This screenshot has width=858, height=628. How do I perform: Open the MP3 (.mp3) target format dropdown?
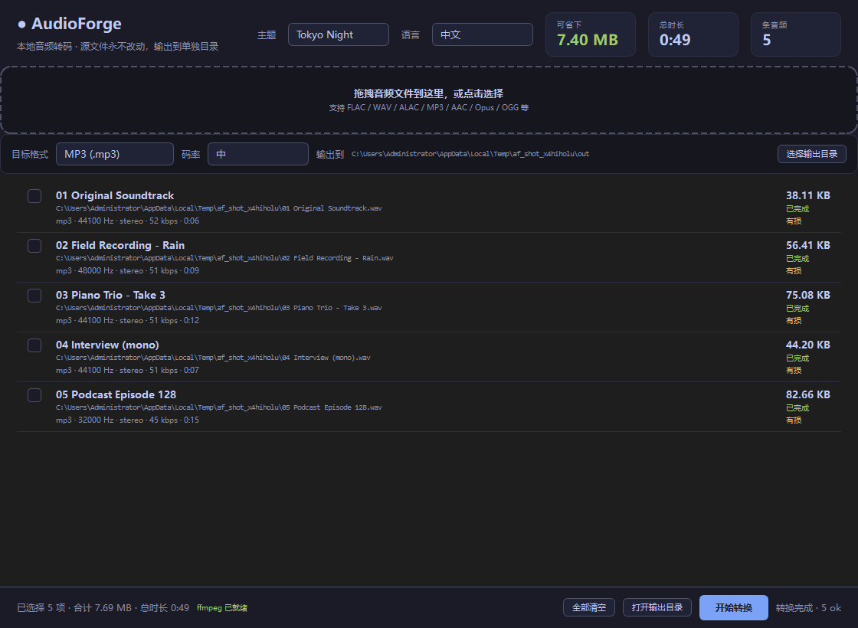[115, 154]
